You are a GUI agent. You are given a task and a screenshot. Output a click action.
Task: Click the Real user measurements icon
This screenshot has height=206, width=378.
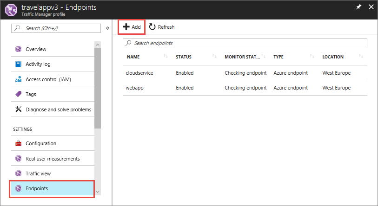[x=18, y=158]
